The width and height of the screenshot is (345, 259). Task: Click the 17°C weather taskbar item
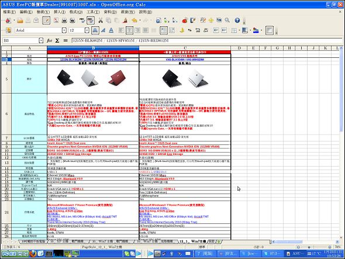tap(314, 254)
